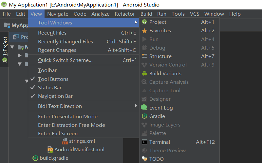
Task: Click the Android icon on left tool strip
Action: pyautogui.click(x=5, y=60)
